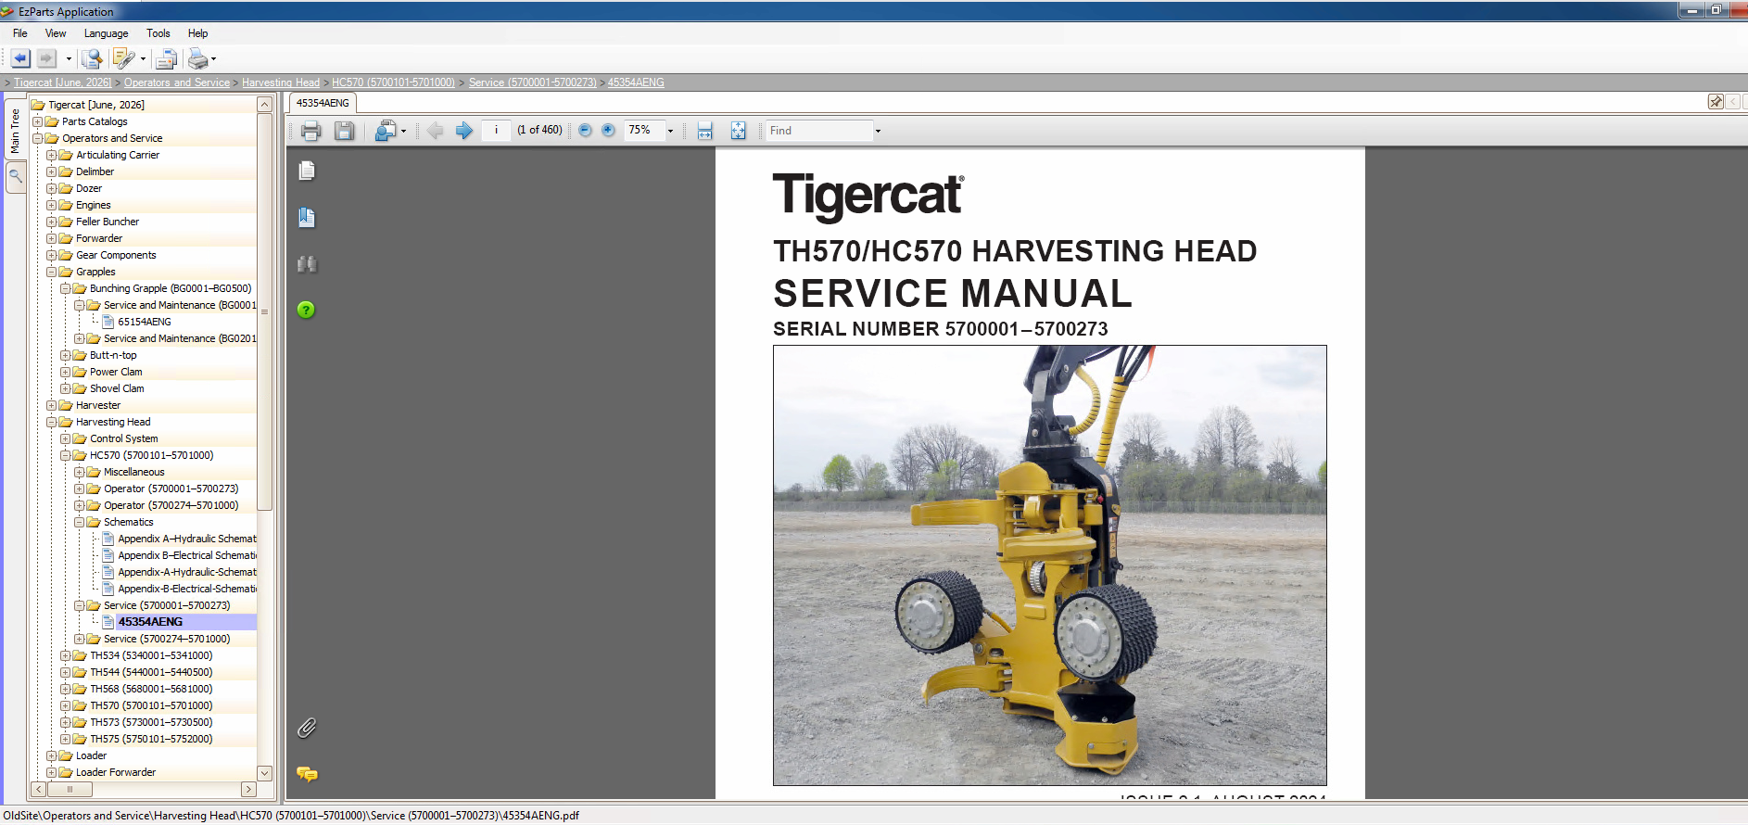Click the pin icon at the tab bar's right end

coord(1716,101)
